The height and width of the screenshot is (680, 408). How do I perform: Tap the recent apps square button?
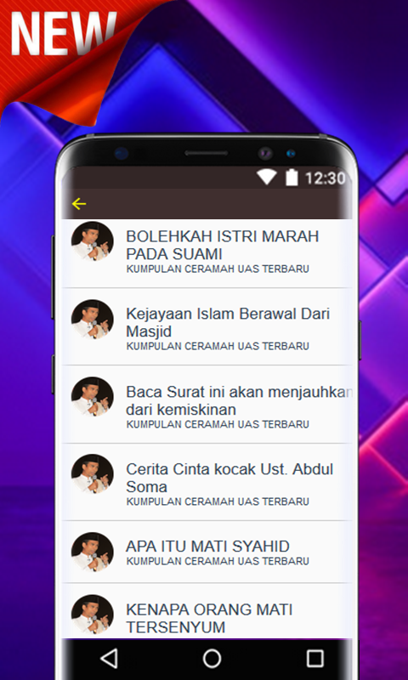click(314, 659)
